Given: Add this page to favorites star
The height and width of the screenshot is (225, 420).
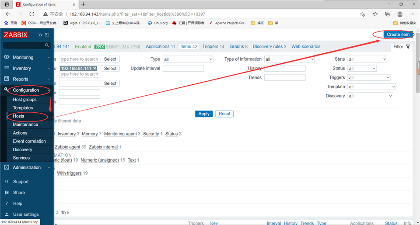Looking at the screenshot, I should coord(362,14).
